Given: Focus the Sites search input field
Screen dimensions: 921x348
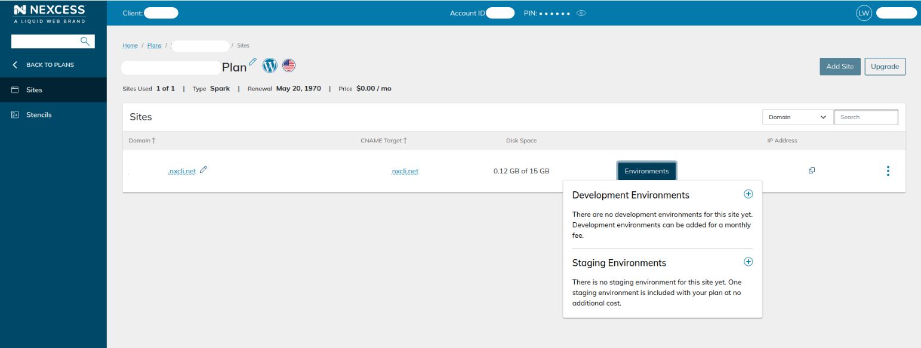Looking at the screenshot, I should pos(866,117).
